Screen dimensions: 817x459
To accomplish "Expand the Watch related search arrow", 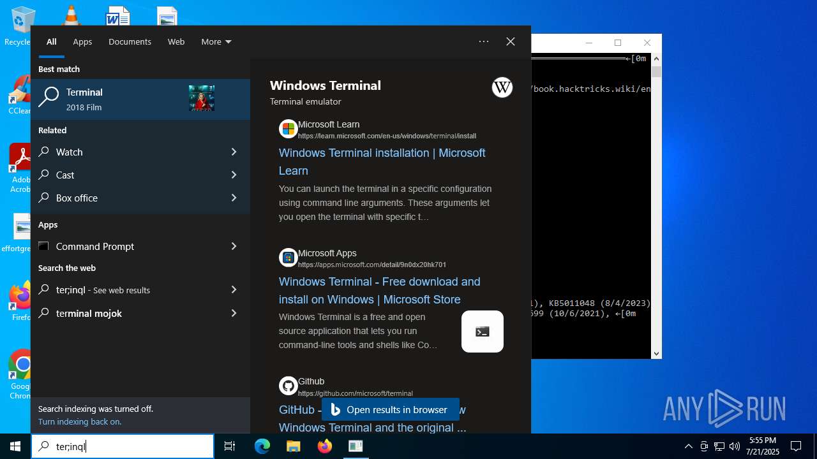I will 234,152.
